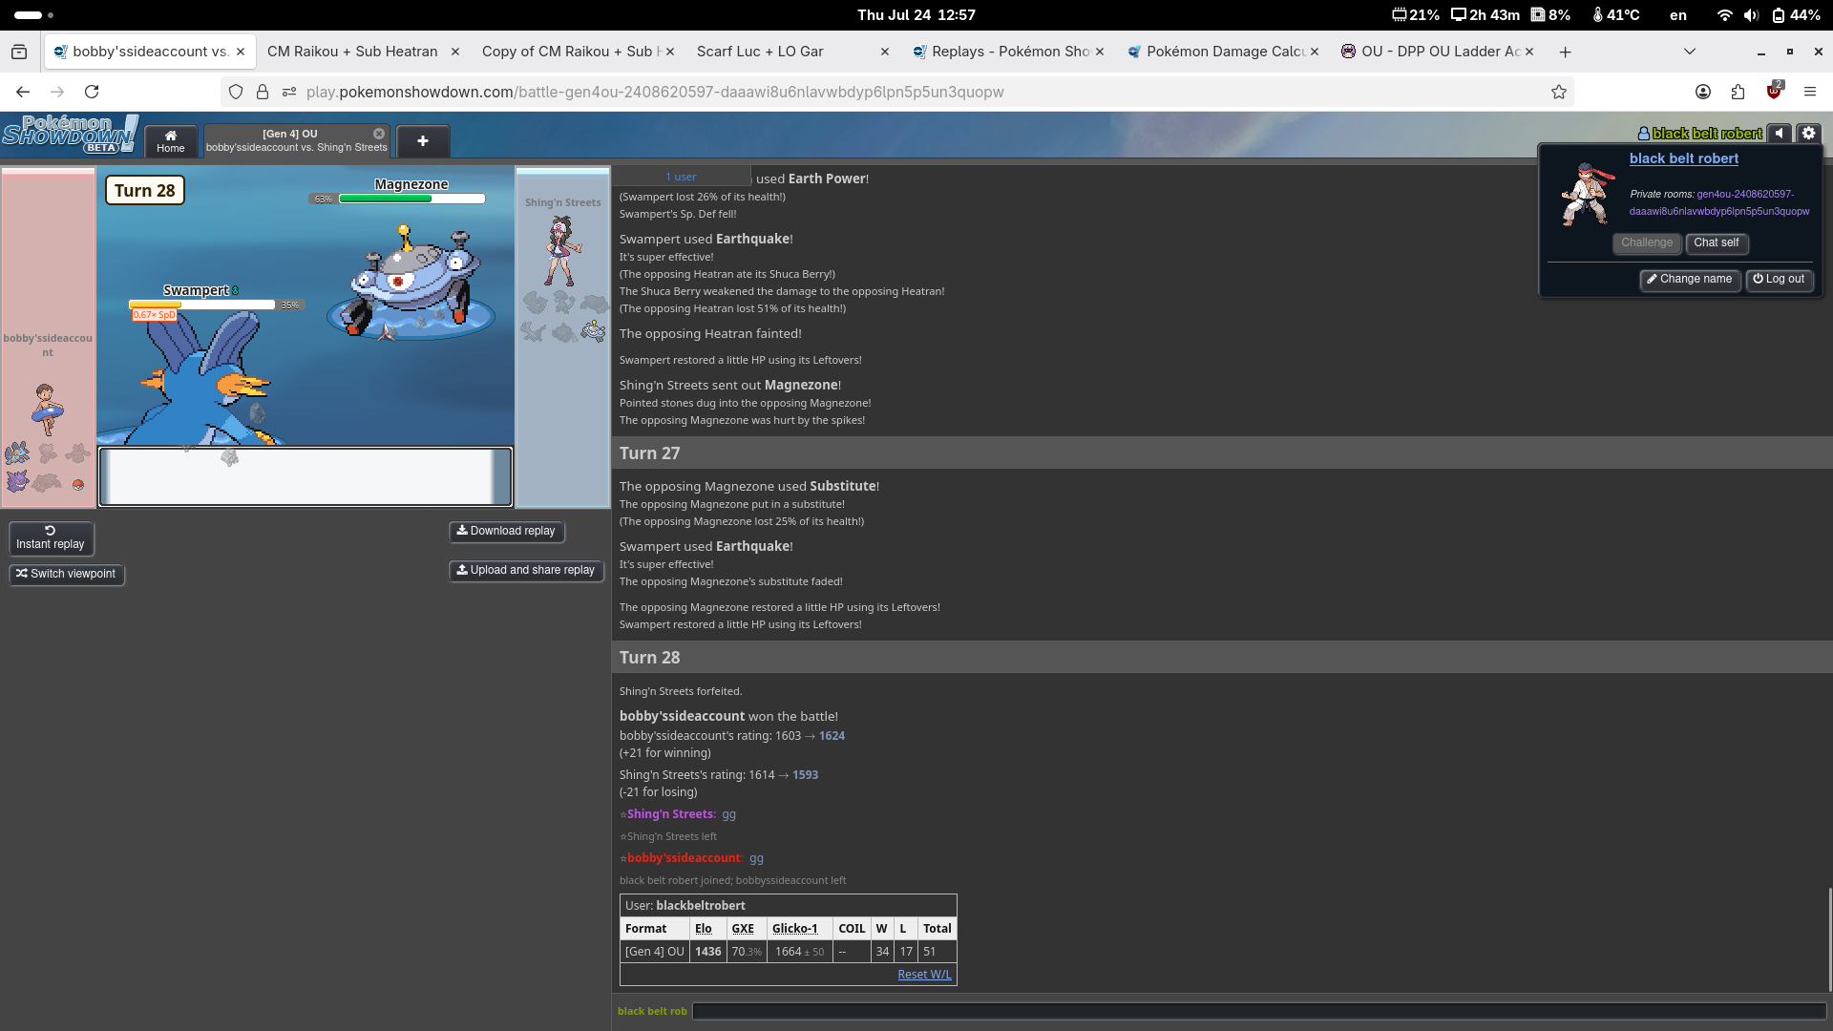Screen dimensions: 1833x1031
Task: Click the Instant replay button
Action: pos(51,537)
